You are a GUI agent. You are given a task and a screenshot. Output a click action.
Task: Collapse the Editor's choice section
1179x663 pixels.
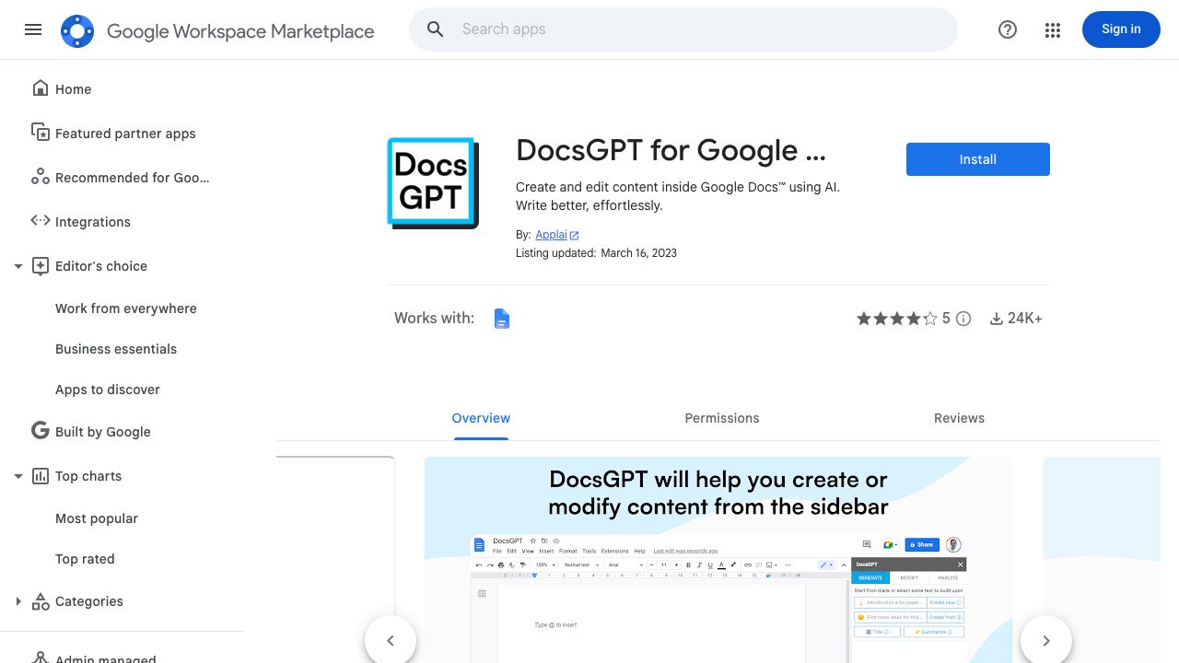[x=18, y=266]
